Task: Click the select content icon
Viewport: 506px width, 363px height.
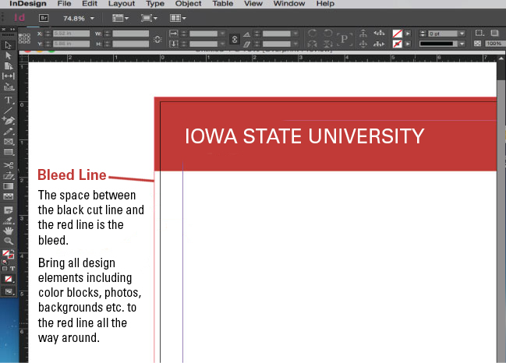Action: coord(363,44)
